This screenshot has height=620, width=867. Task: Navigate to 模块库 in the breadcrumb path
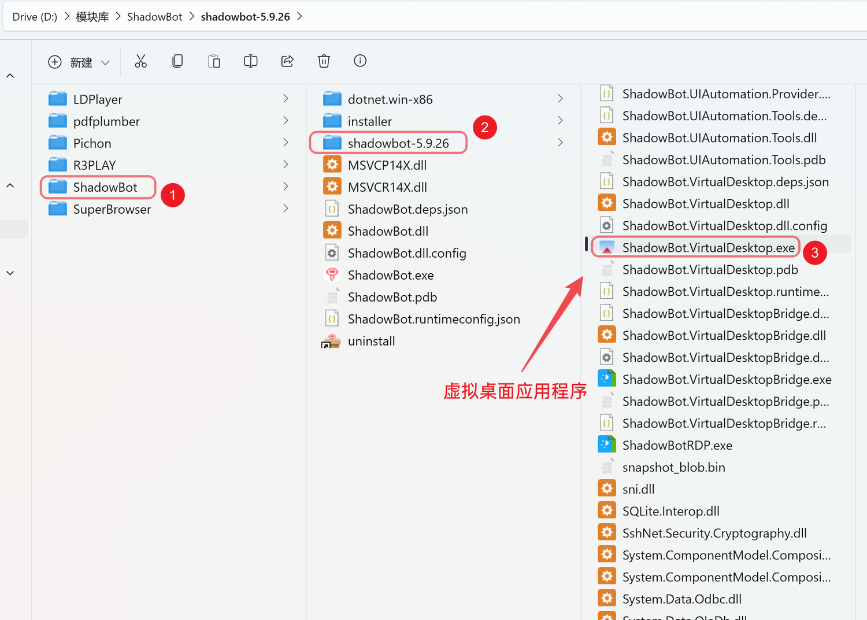[92, 17]
